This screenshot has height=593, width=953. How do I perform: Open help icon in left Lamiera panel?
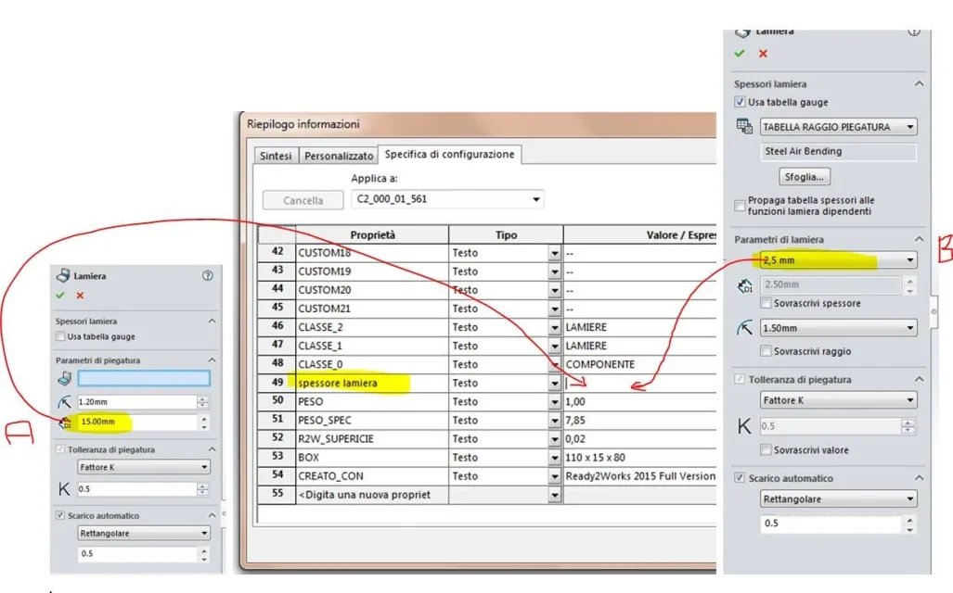(208, 275)
